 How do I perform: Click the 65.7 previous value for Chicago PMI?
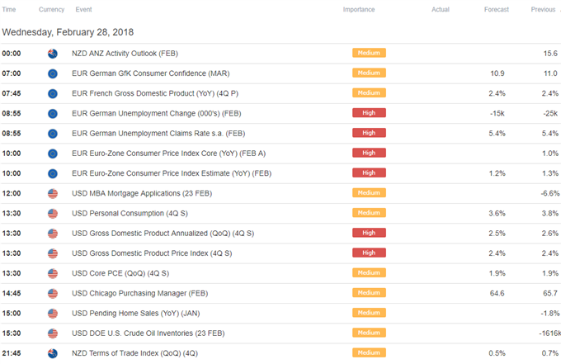[x=550, y=294]
